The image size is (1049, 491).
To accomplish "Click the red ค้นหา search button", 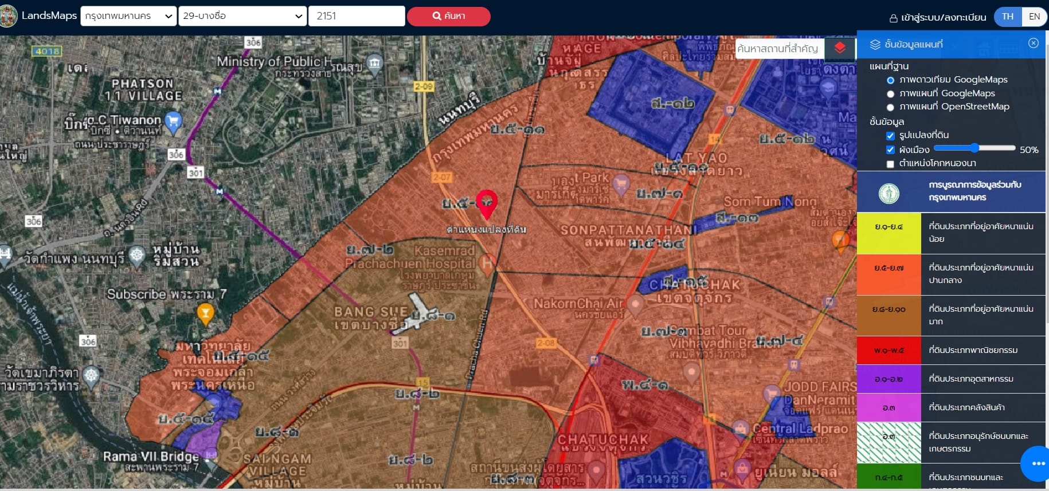I will click(449, 16).
